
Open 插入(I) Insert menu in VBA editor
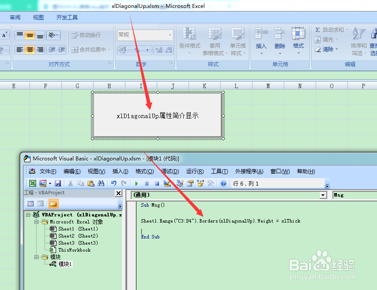[120, 171]
